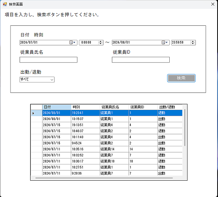Focus the 従業員氏名 text box
The width and height of the screenshot is (218, 197).
click(48, 60)
